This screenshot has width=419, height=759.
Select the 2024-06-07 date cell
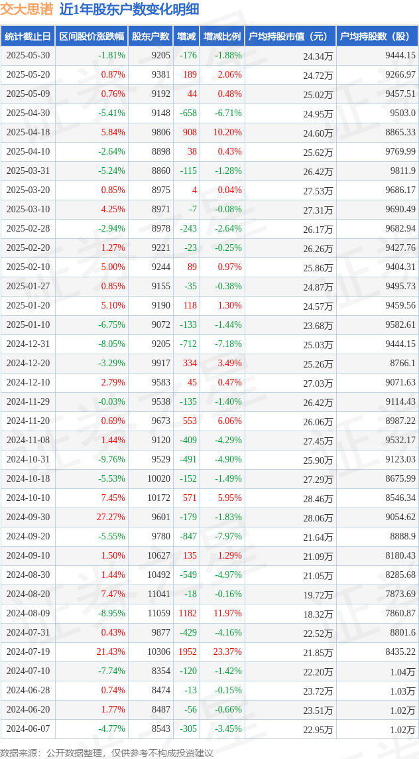27,728
